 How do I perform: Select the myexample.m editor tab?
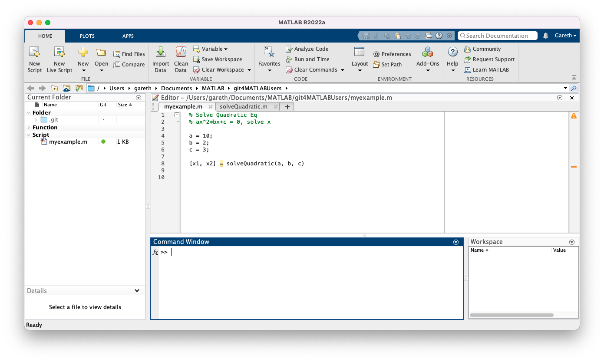click(183, 106)
